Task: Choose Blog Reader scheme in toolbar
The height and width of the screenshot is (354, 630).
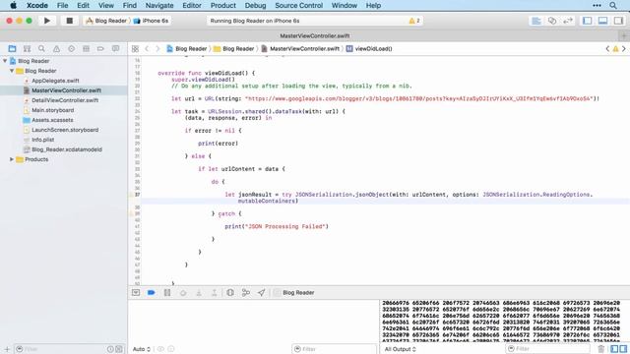Action: [x=106, y=21]
